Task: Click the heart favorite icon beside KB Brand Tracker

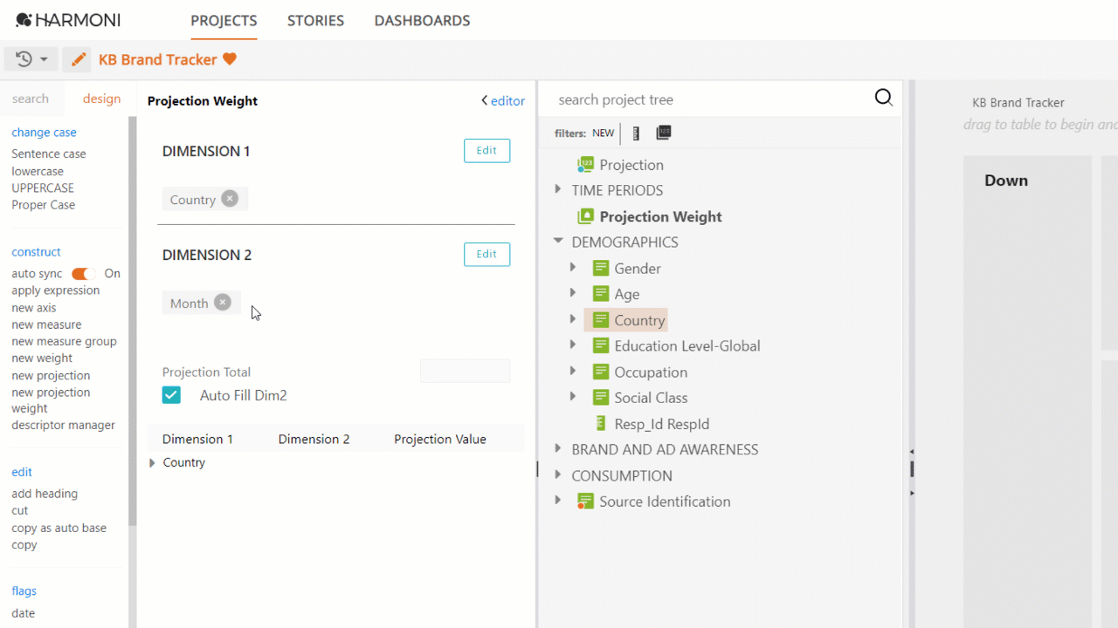Action: tap(230, 59)
